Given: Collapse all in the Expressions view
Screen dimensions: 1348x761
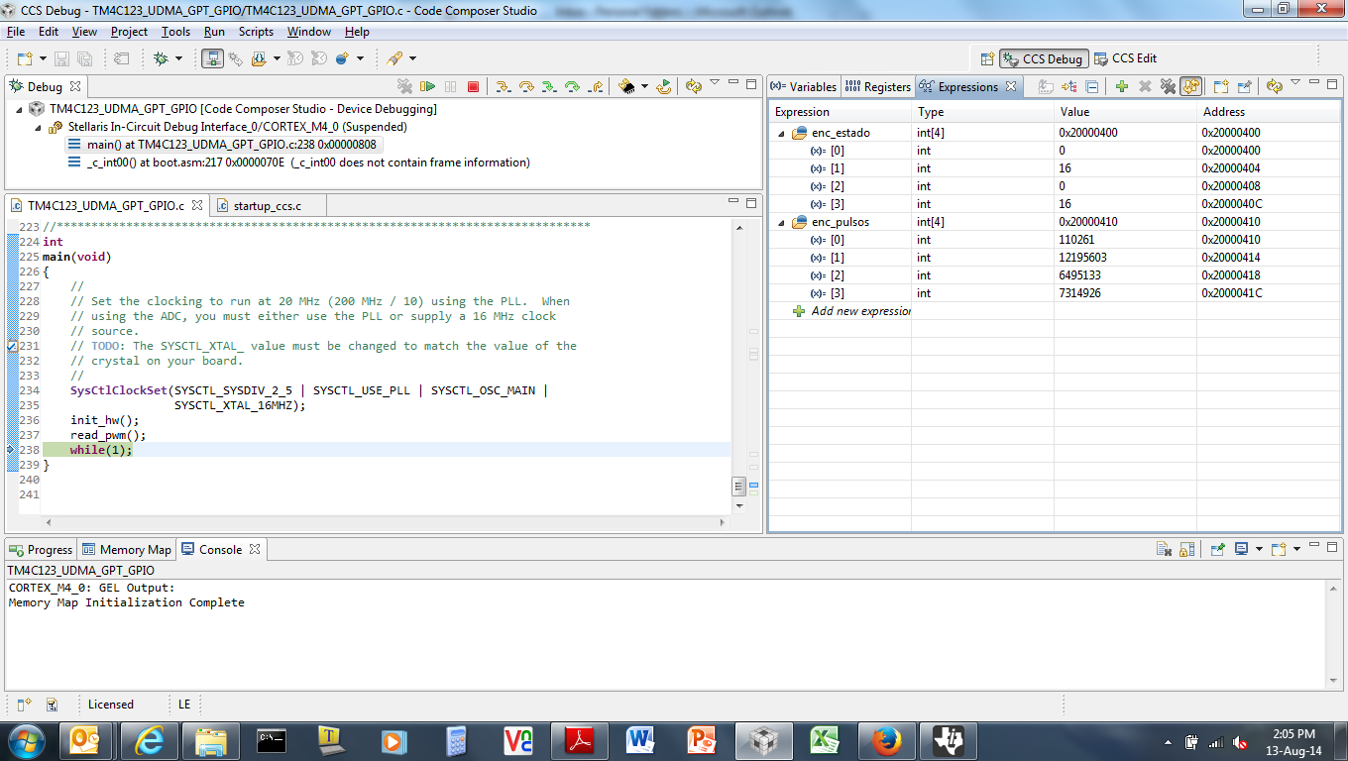Looking at the screenshot, I should pyautogui.click(x=1092, y=87).
